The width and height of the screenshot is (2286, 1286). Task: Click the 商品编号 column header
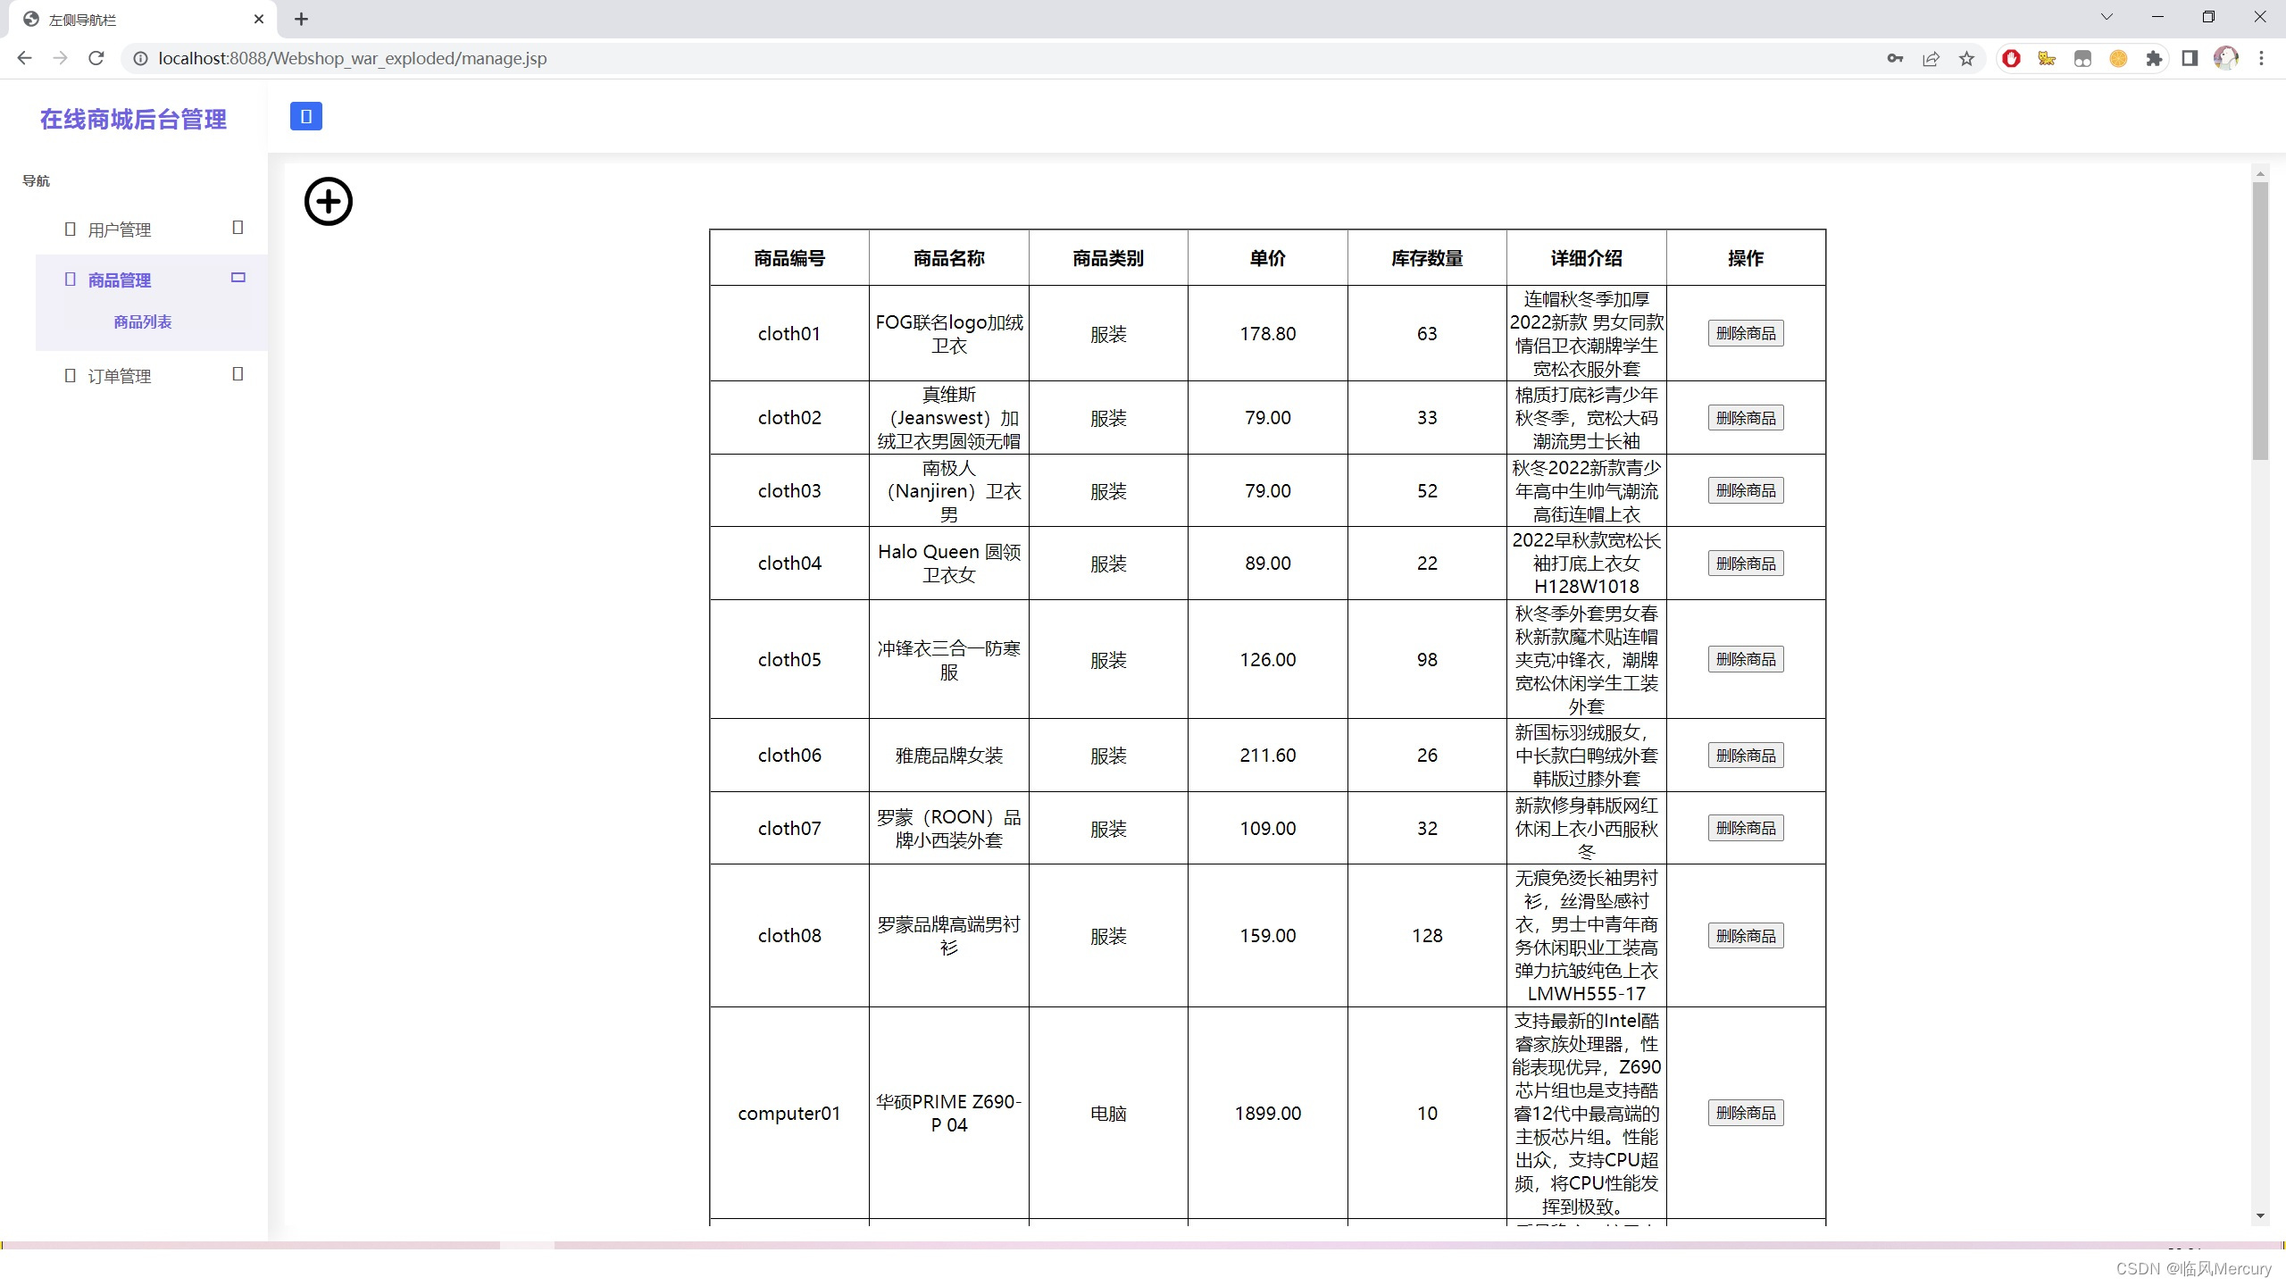(x=789, y=258)
